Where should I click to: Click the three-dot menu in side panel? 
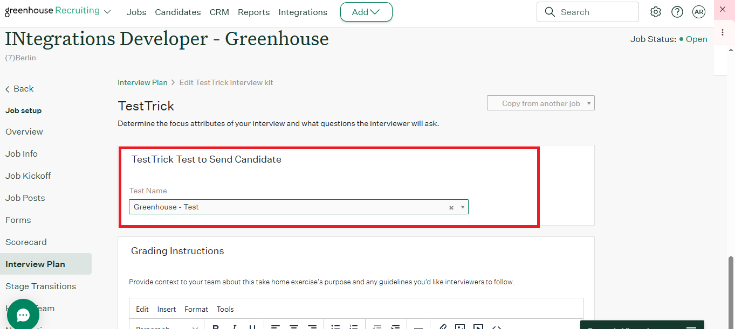click(723, 32)
